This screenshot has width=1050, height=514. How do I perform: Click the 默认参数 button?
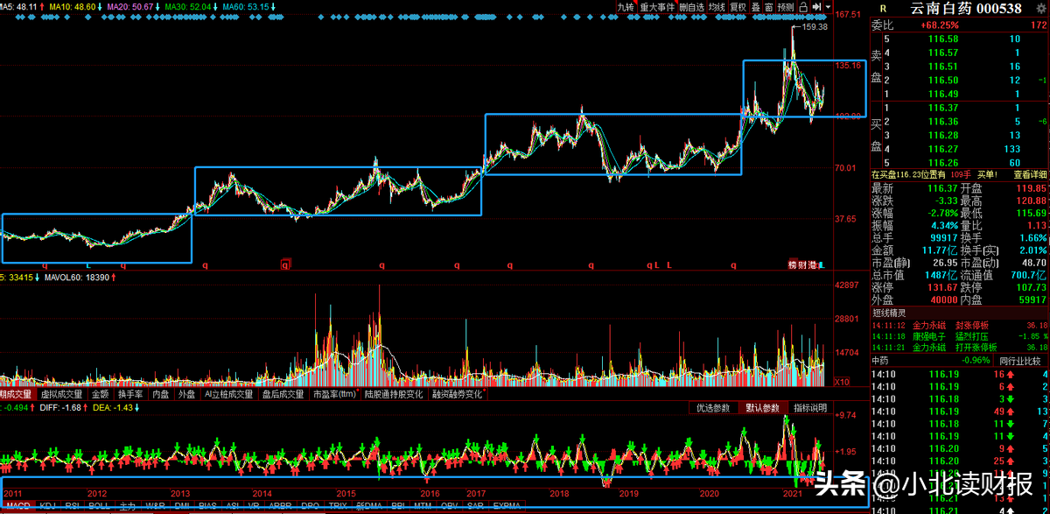[761, 408]
